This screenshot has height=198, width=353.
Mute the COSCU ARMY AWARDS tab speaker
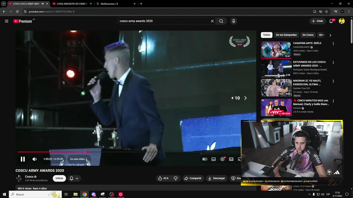42,4
